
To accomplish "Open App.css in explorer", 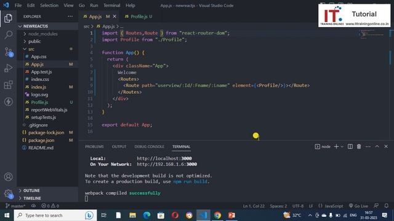I will pyautogui.click(x=47, y=56).
